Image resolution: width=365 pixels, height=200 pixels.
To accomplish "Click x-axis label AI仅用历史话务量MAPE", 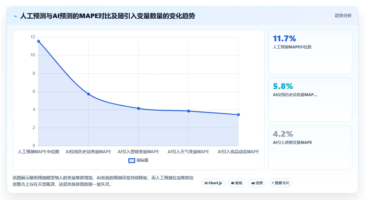I will (x=89, y=152).
